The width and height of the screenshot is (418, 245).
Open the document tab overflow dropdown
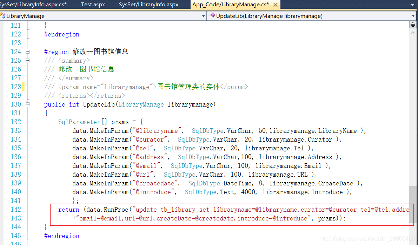[x=413, y=5]
